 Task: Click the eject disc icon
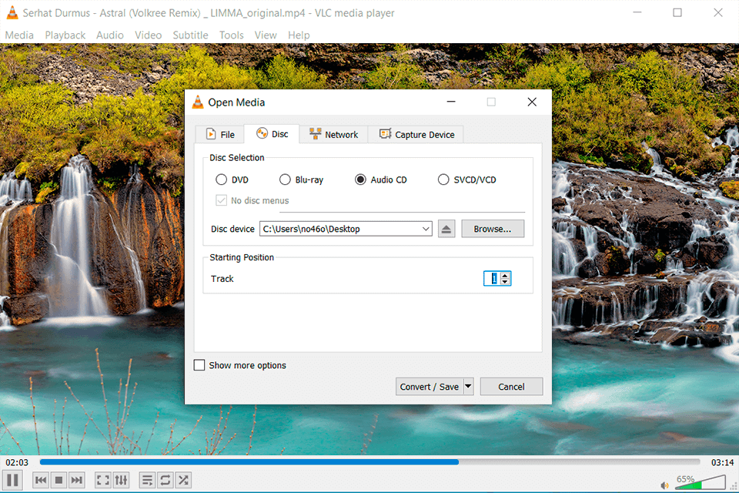tap(446, 228)
